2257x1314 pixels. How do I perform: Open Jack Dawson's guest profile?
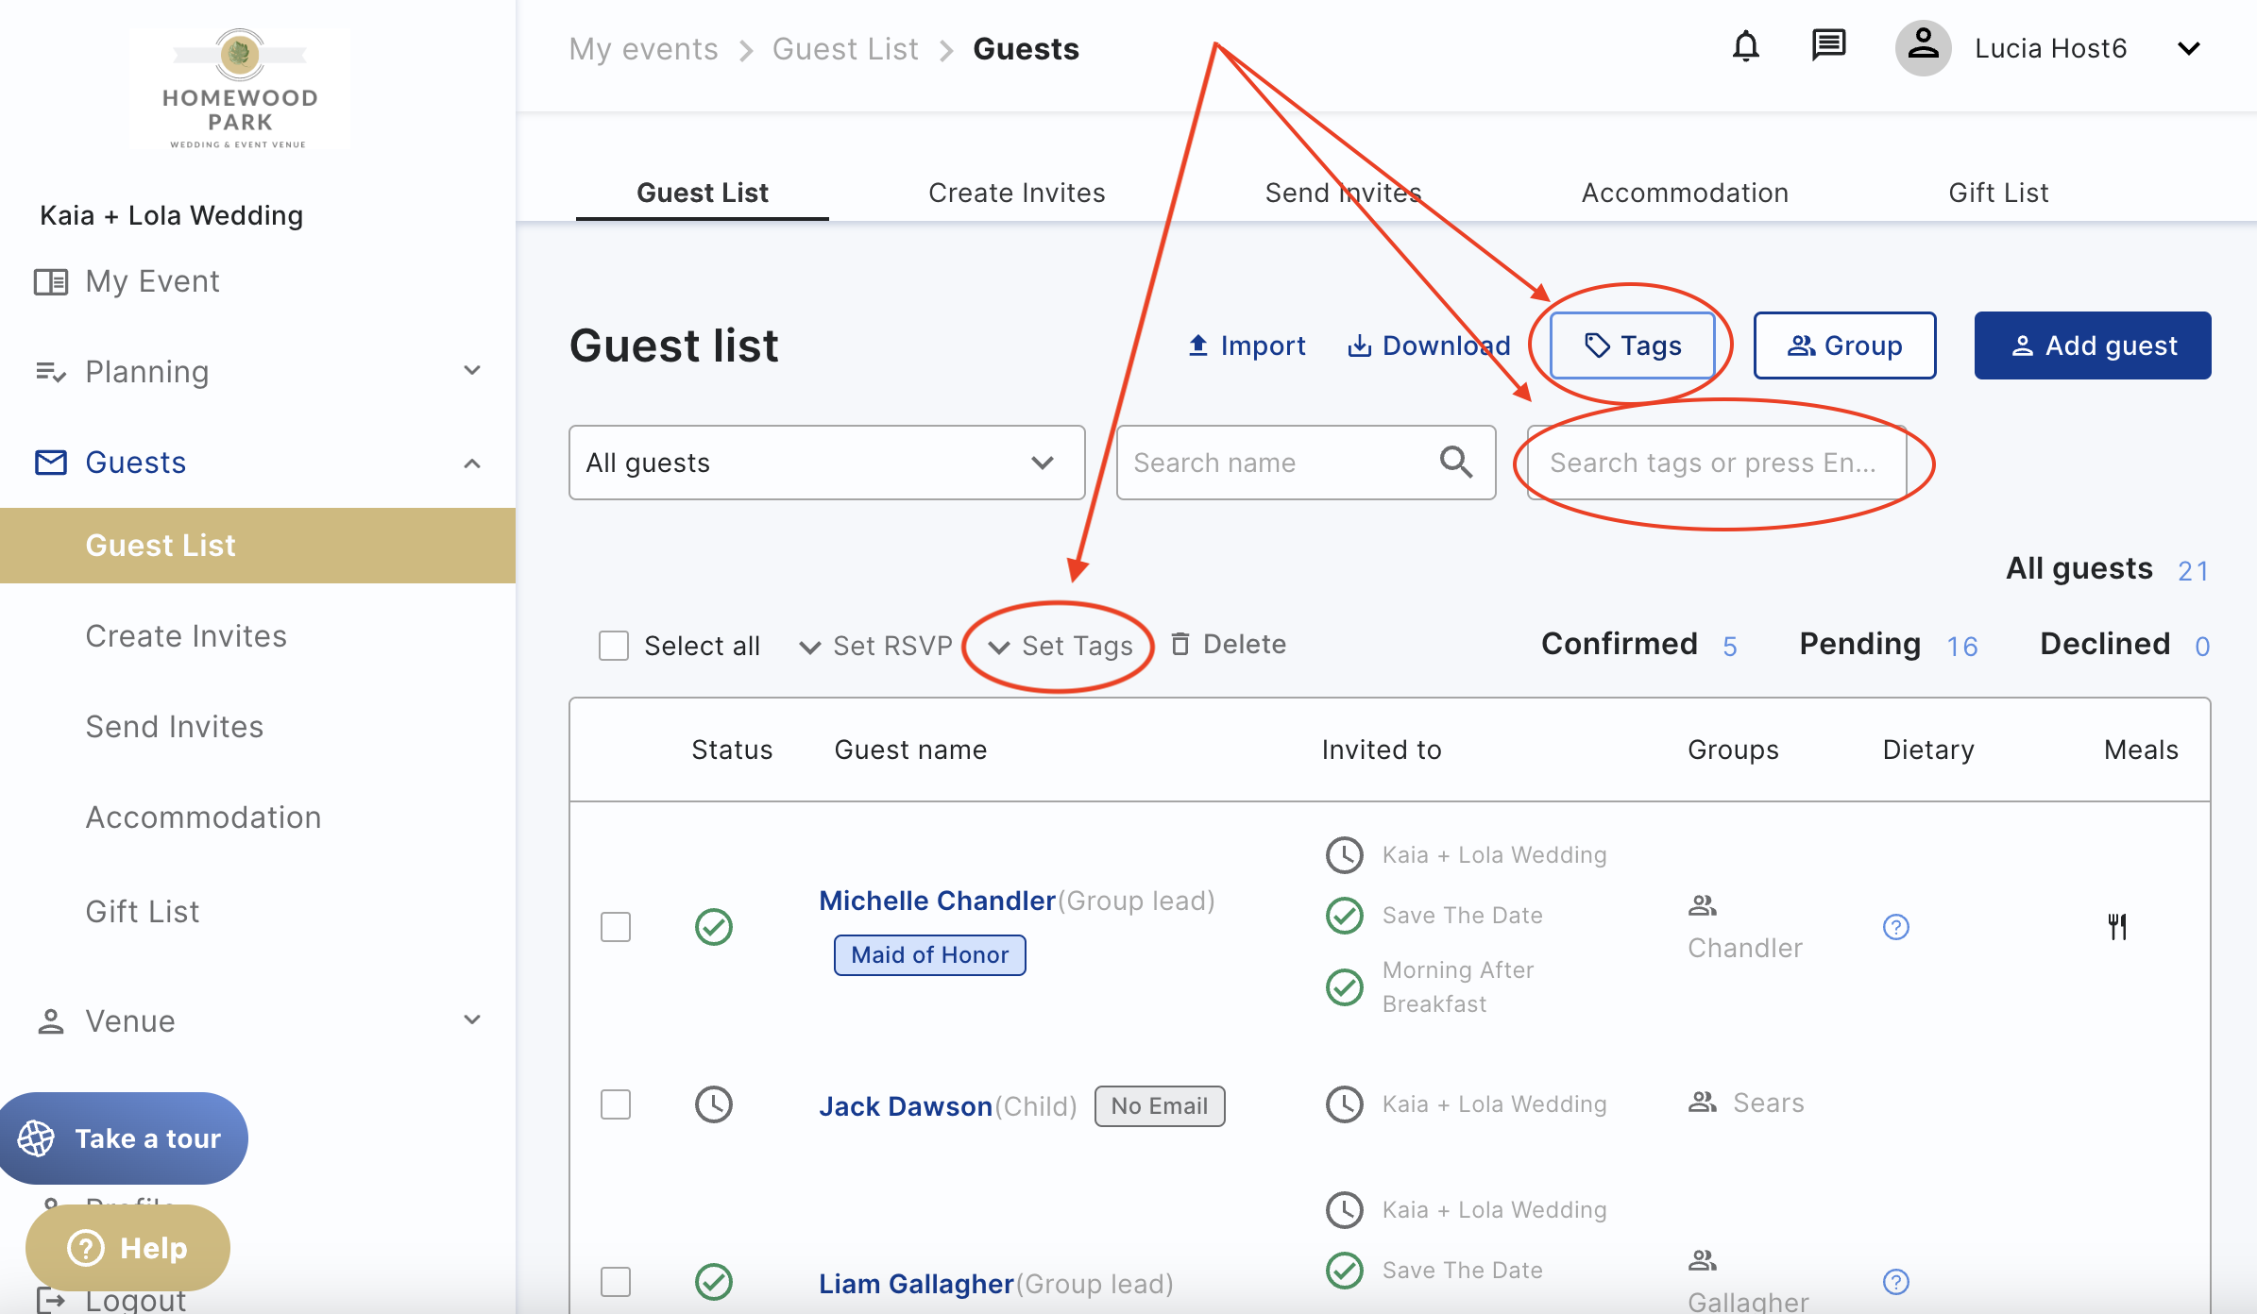pos(905,1106)
